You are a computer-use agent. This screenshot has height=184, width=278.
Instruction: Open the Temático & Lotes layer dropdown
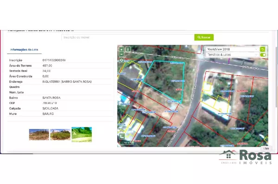coord(232,54)
